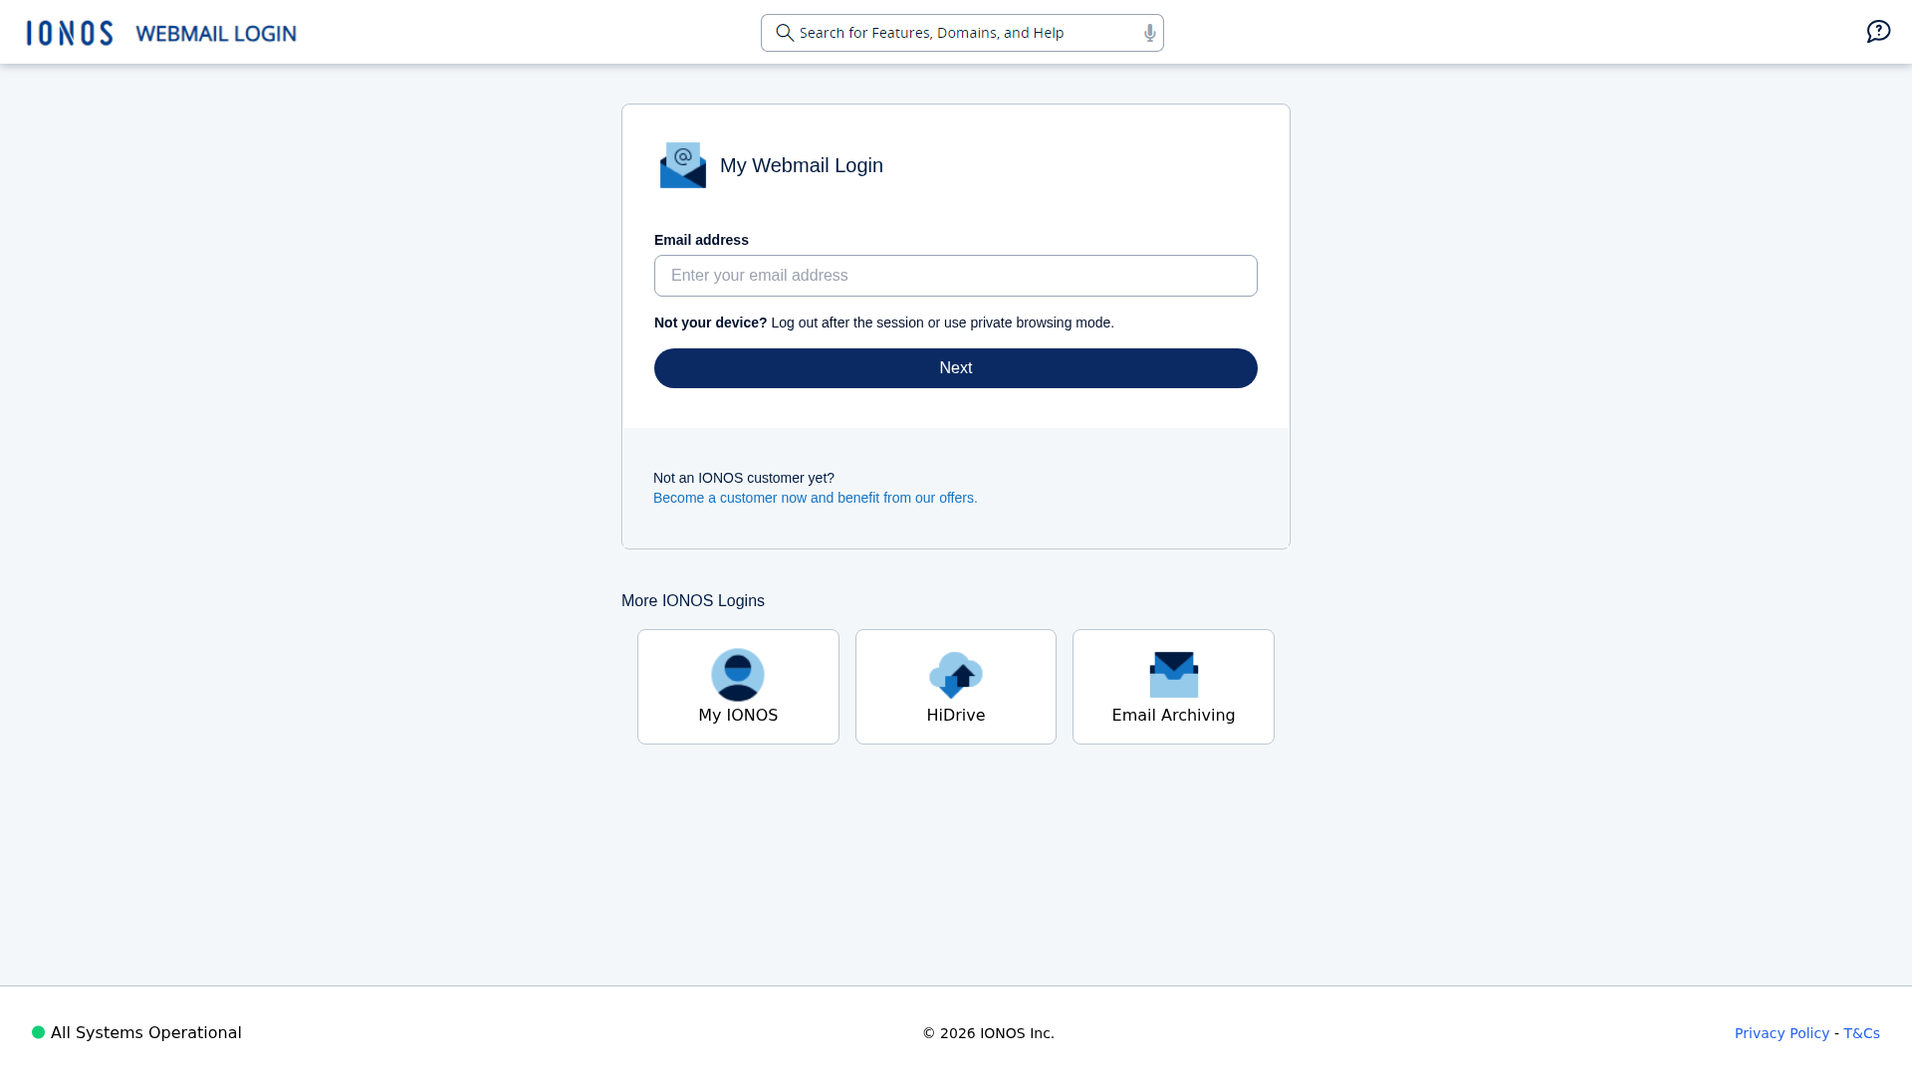Viewport: 1912px width, 1075px height.
Task: Click the Email address label
Action: pos(701,240)
